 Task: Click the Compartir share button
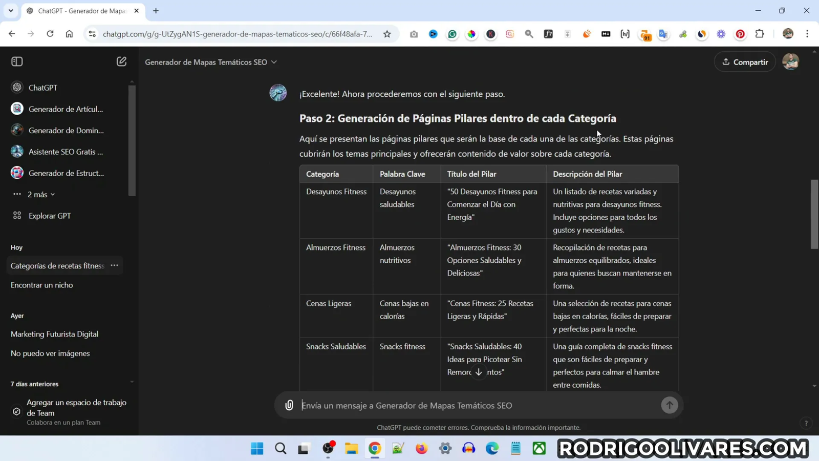click(x=745, y=62)
